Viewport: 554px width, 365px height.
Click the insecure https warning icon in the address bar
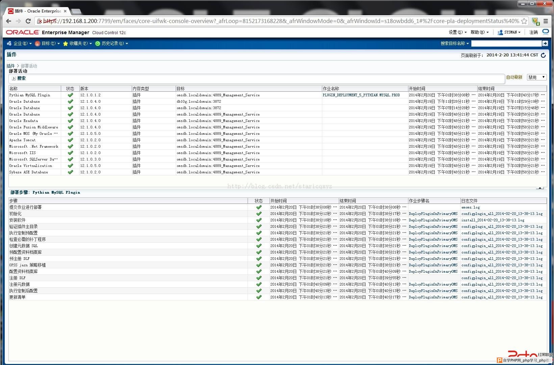40,21
